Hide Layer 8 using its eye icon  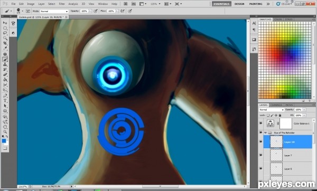pos(261,169)
